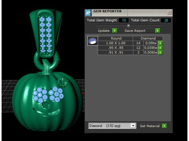Click the Total Gem Weight value field
Screen dimensions: 189x141
tap(124, 20)
